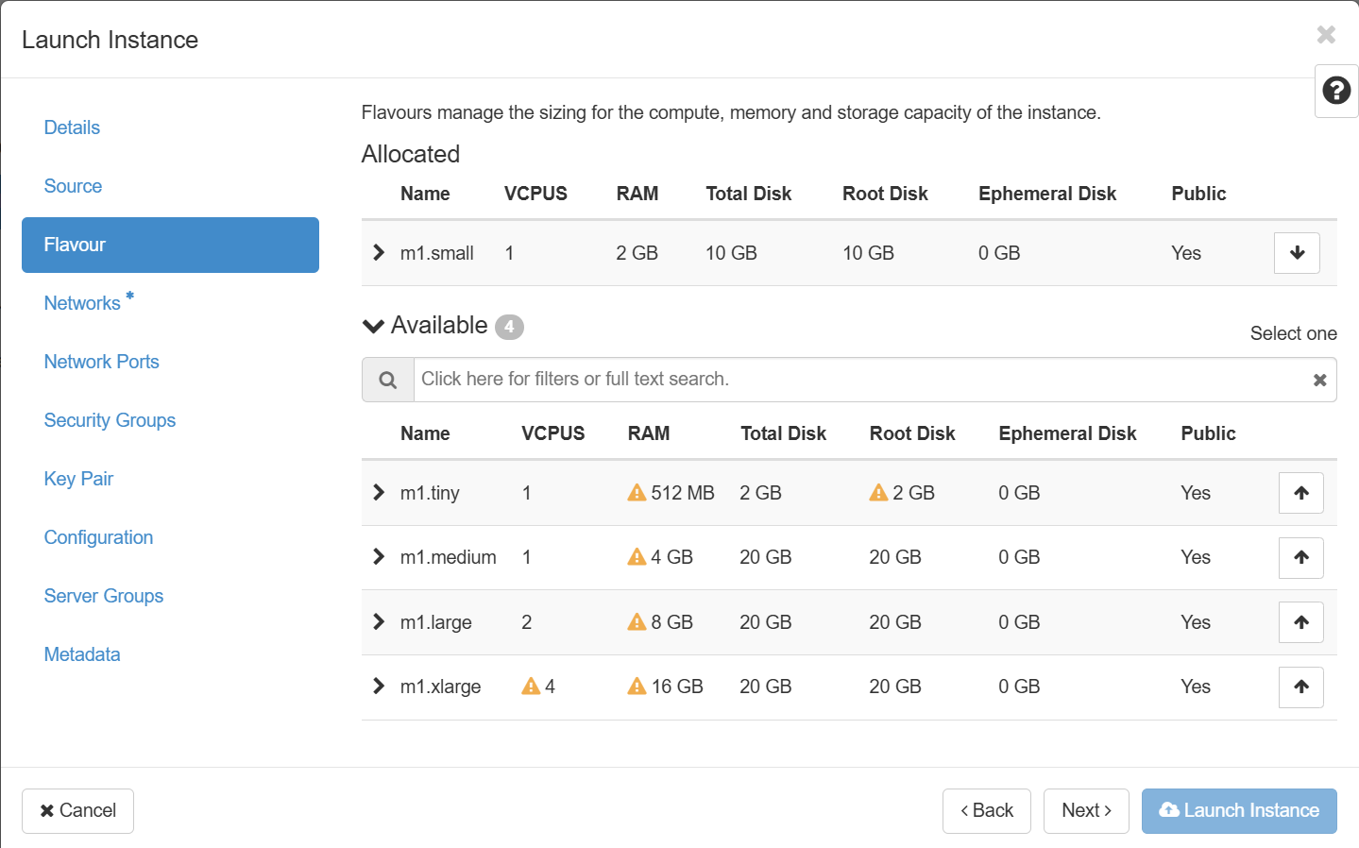Allocate m1.tiny flavour with up arrow
The height and width of the screenshot is (848, 1359).
pyautogui.click(x=1300, y=493)
